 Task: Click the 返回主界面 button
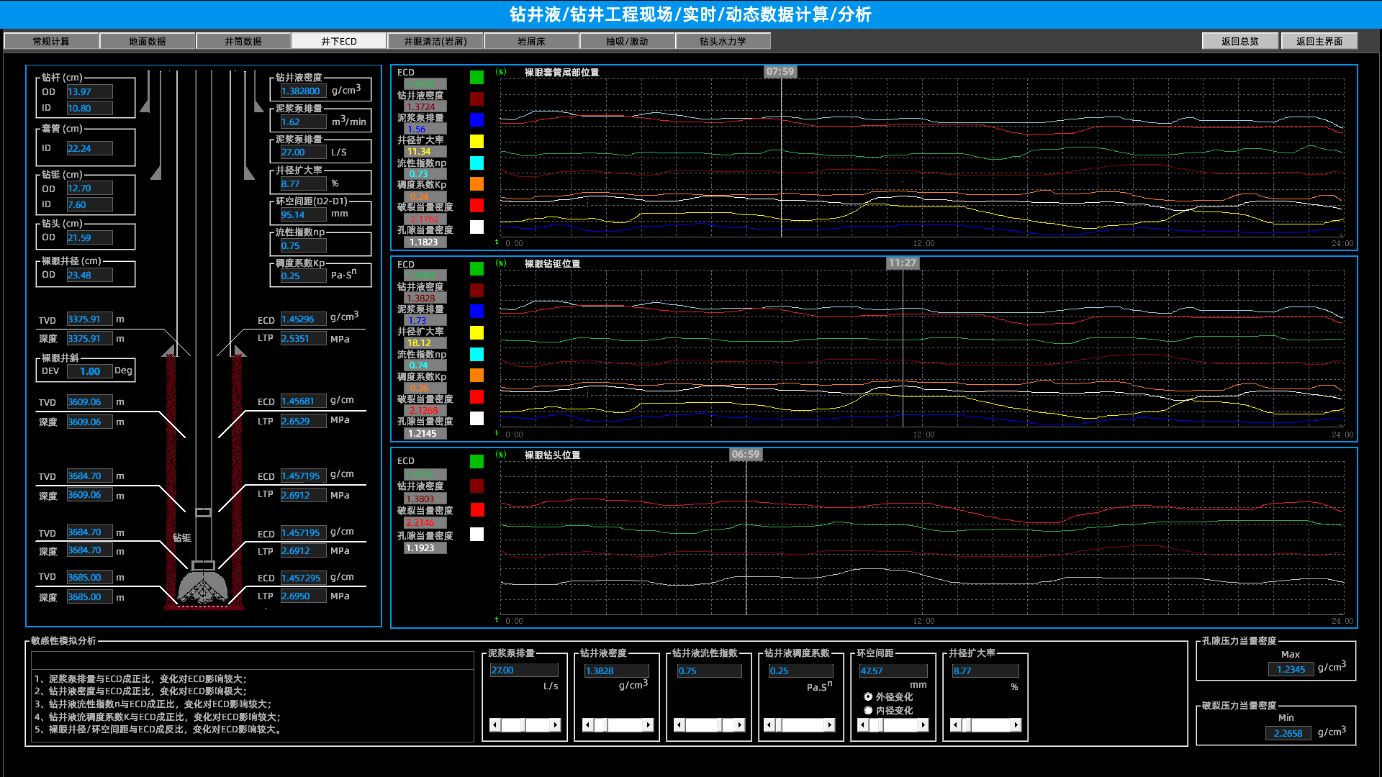click(1319, 41)
